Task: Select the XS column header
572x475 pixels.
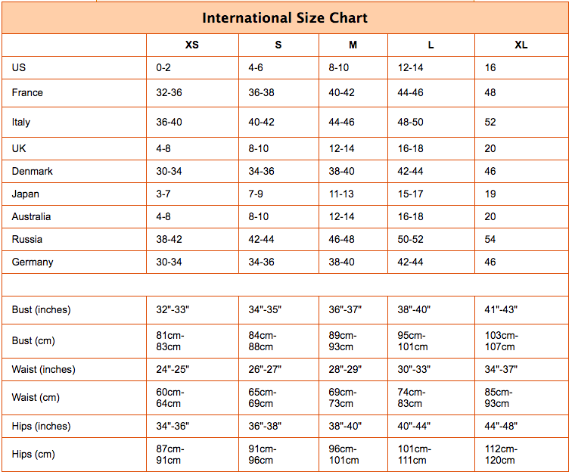Action: coord(192,45)
